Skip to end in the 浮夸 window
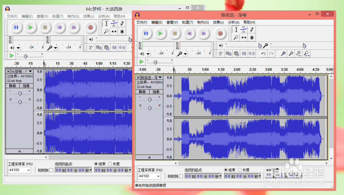Viewport: 344px width, 195px height. (x=204, y=33)
